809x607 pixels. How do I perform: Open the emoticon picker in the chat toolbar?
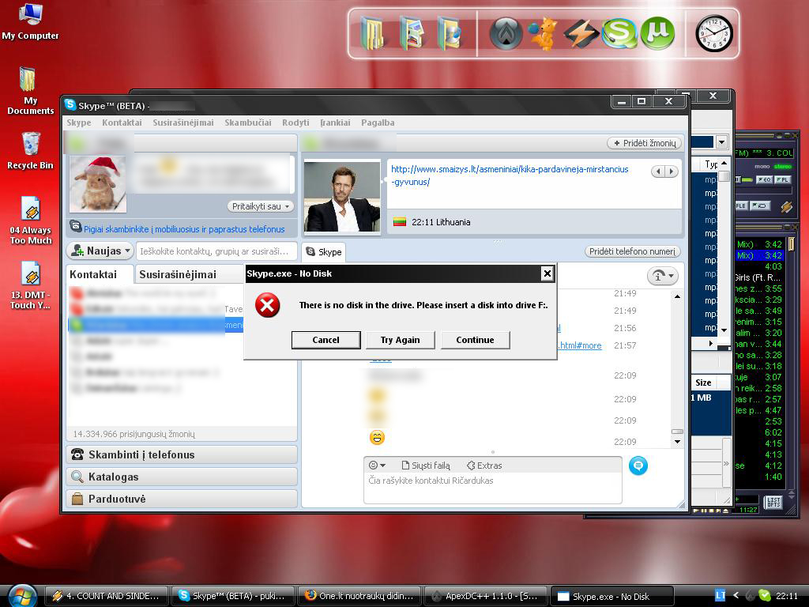tap(377, 465)
